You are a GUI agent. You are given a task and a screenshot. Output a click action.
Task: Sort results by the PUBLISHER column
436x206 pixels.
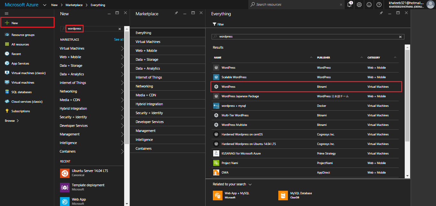tap(324, 58)
